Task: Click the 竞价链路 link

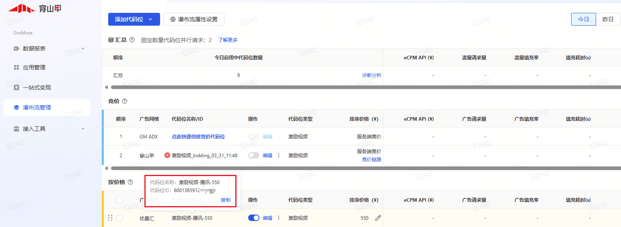Action: coord(372,160)
